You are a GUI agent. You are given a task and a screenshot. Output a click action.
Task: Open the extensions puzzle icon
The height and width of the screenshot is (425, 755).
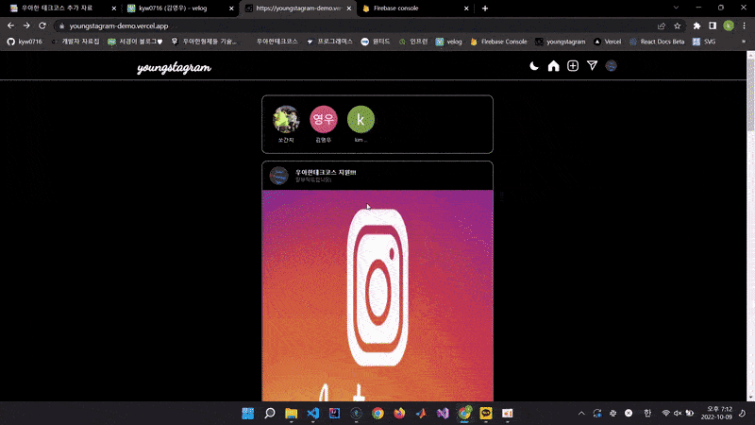click(x=696, y=26)
